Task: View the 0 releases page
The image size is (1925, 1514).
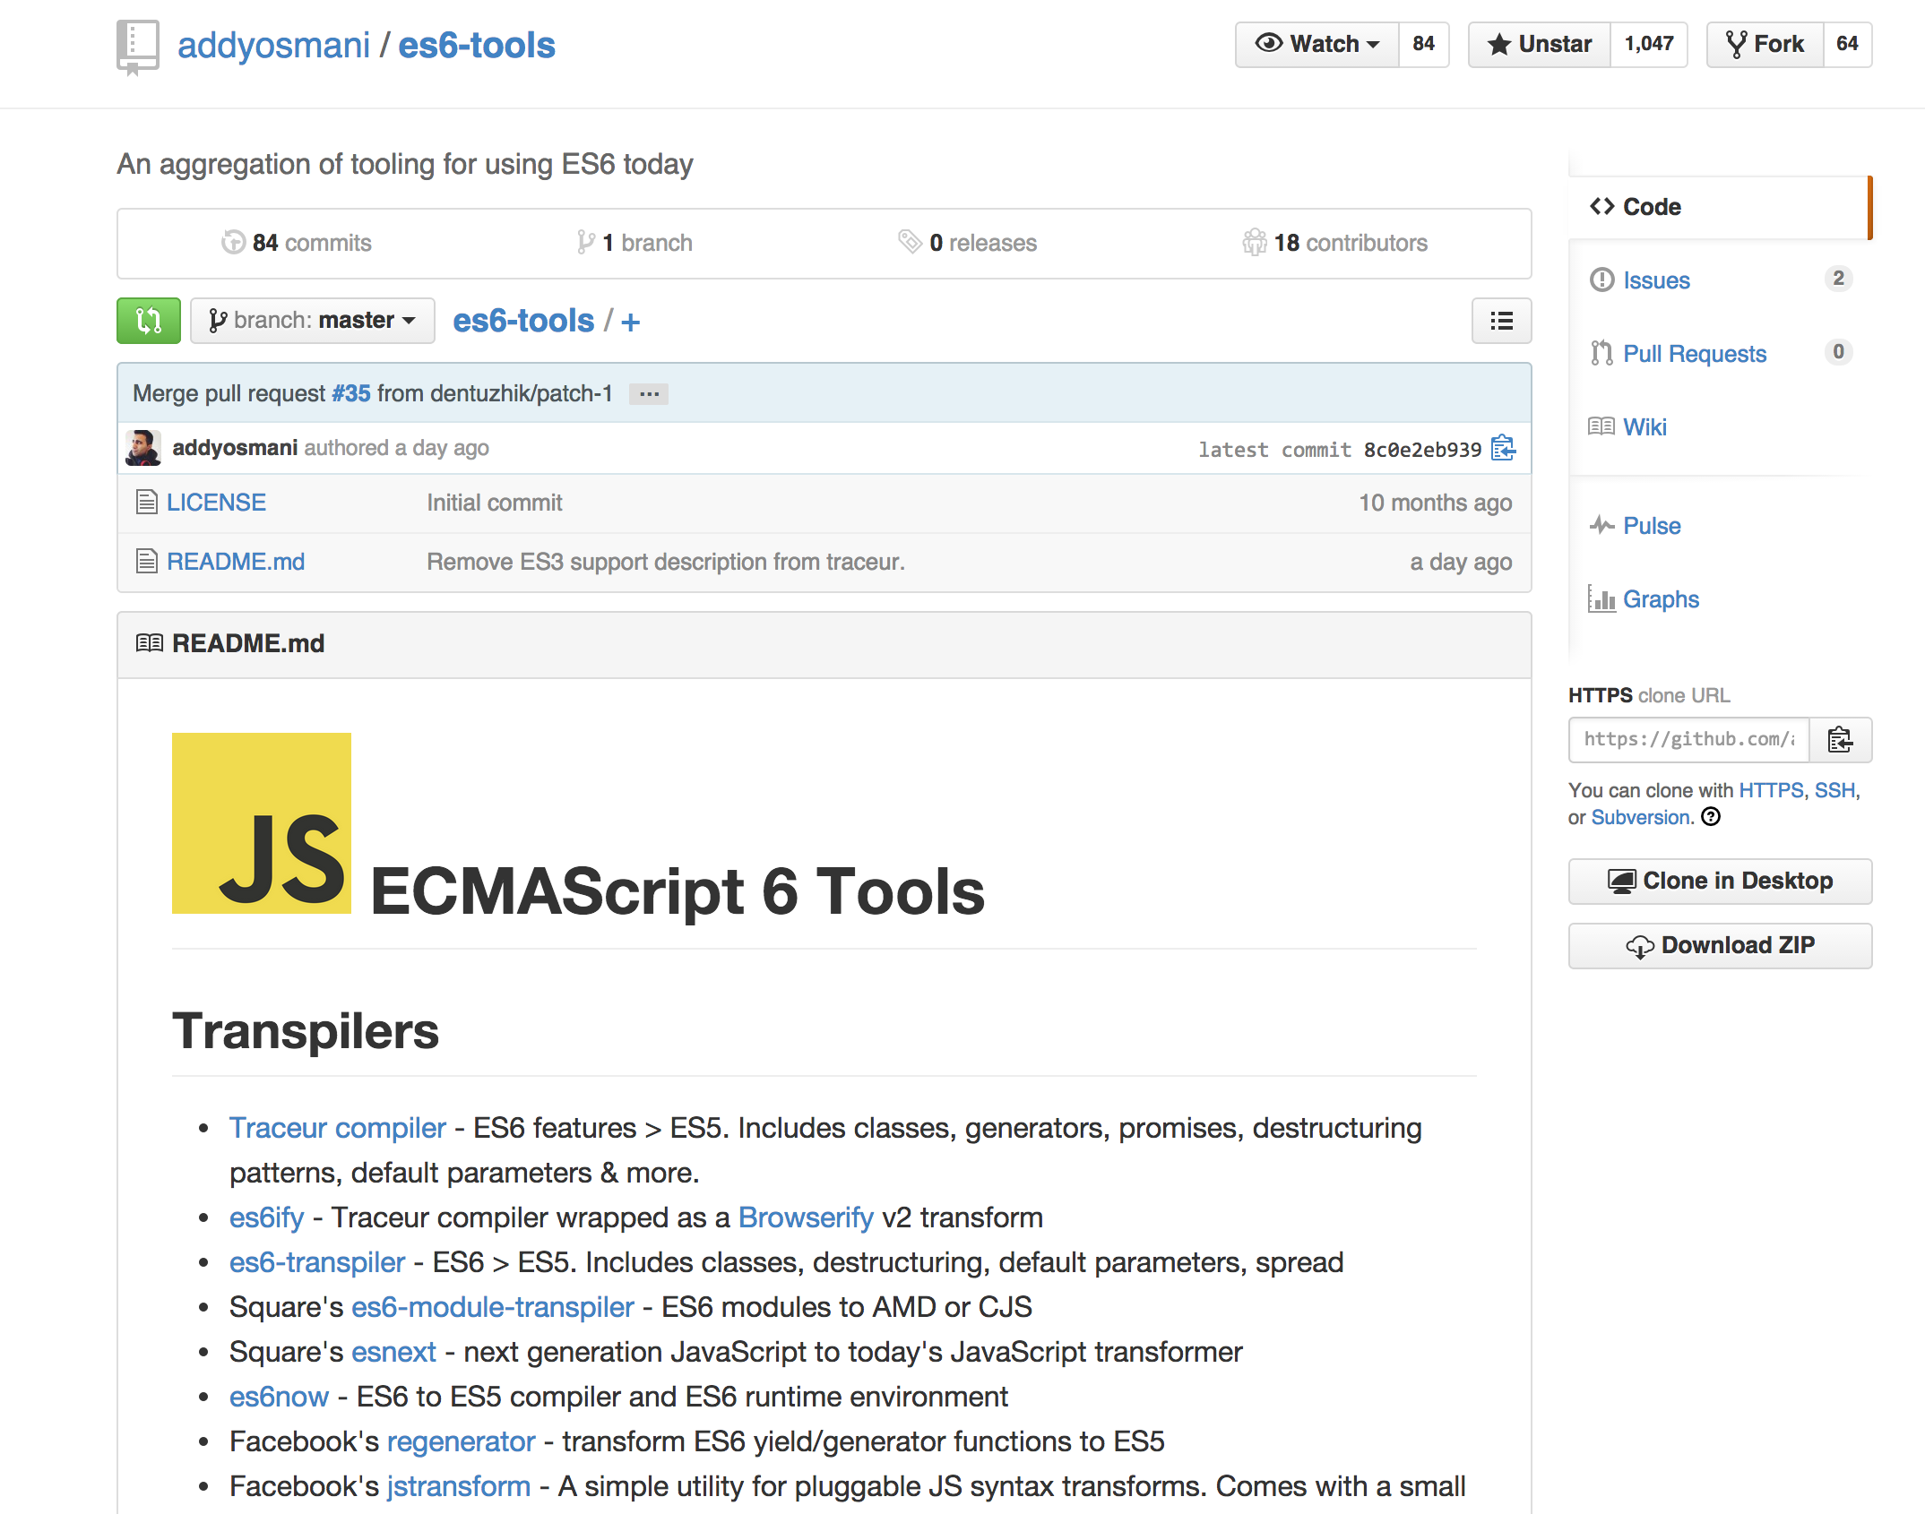Action: click(x=968, y=243)
